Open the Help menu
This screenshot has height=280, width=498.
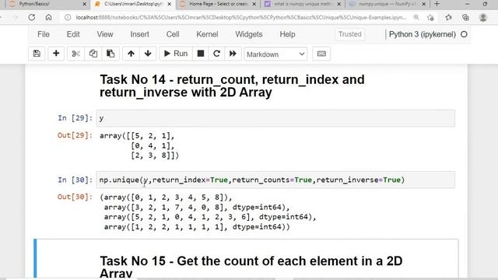point(287,34)
